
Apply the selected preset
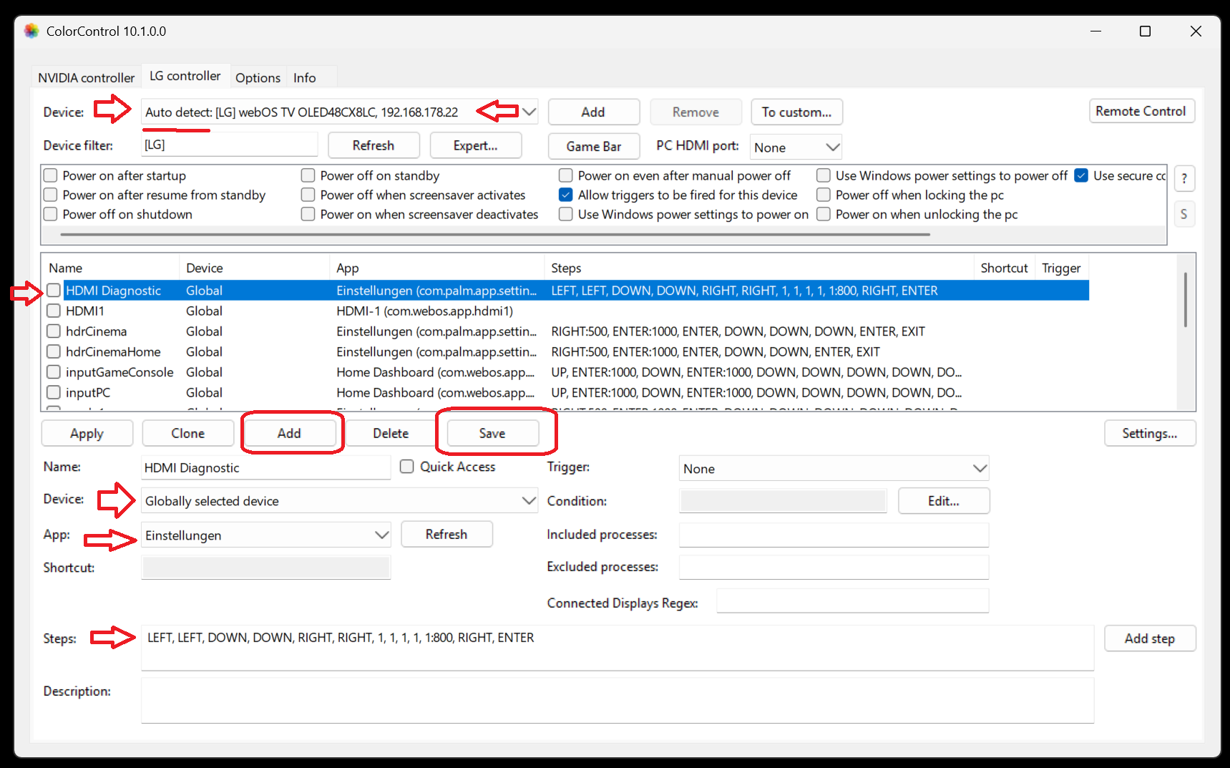click(87, 433)
